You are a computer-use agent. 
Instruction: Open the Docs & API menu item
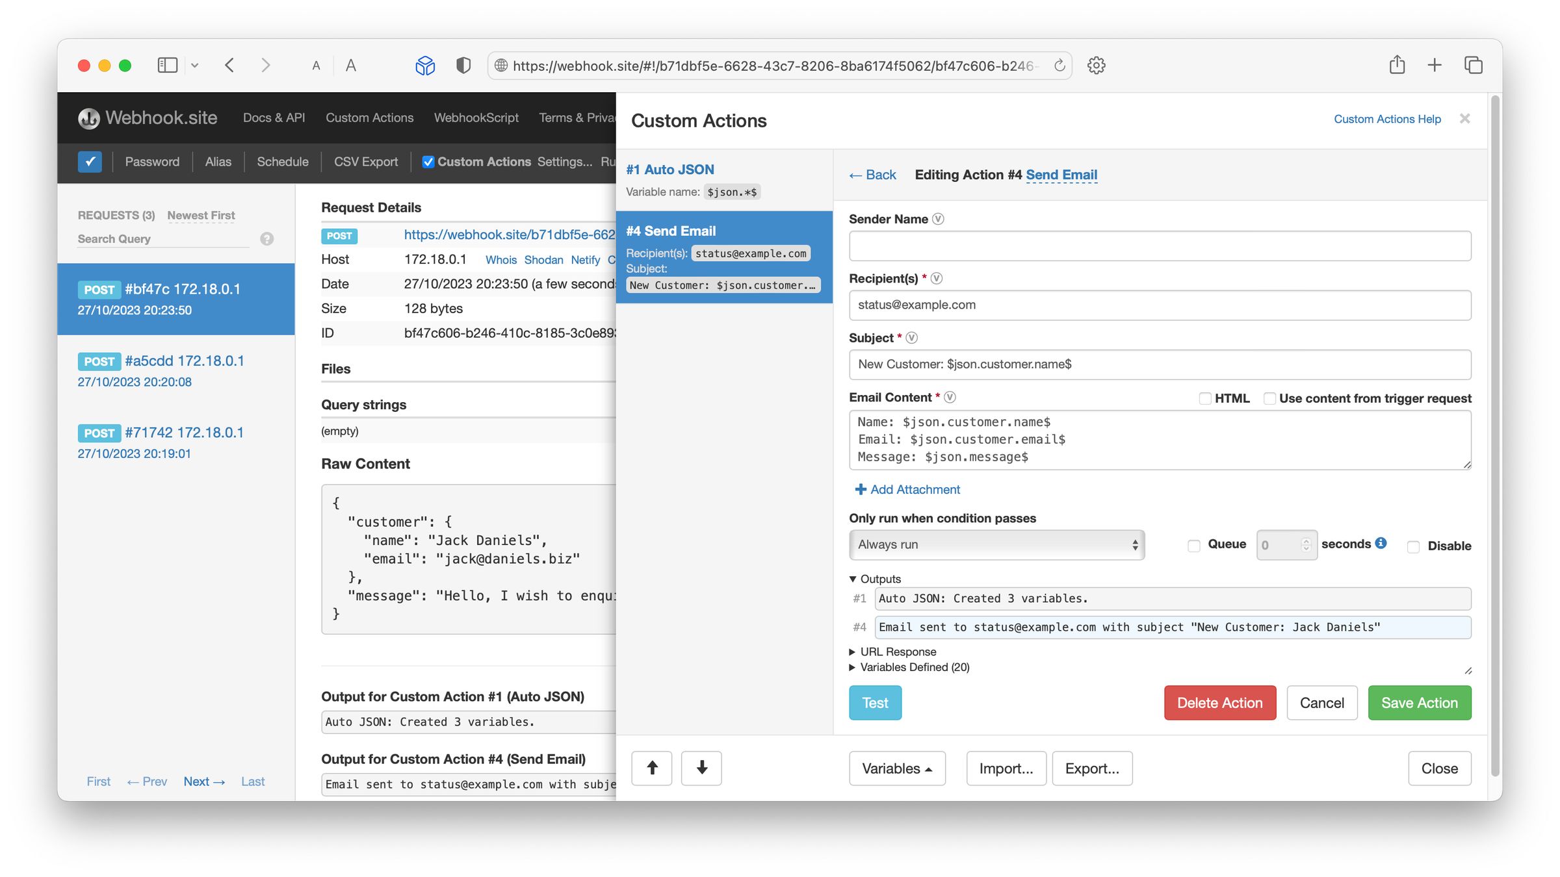click(274, 118)
